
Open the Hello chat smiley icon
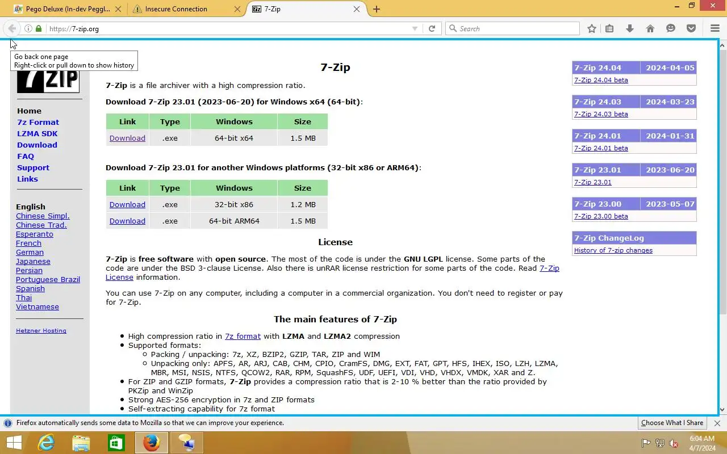tap(671, 28)
